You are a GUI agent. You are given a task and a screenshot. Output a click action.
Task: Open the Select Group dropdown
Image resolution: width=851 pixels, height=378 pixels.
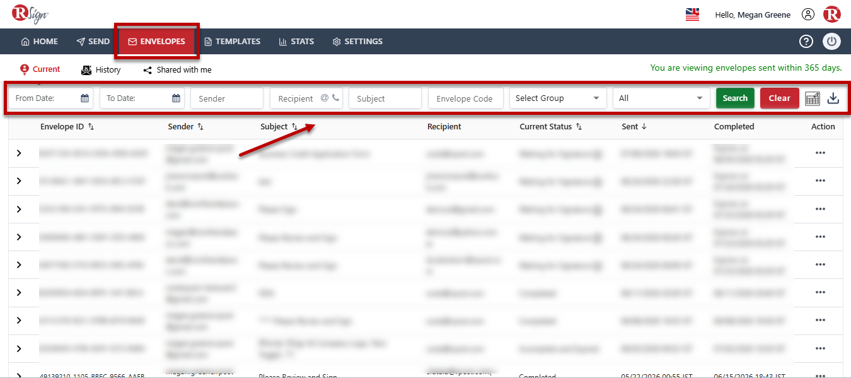558,98
